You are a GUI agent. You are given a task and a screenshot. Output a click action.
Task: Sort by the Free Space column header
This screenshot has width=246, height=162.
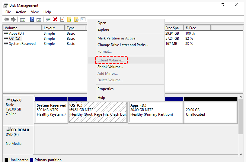tap(174, 28)
